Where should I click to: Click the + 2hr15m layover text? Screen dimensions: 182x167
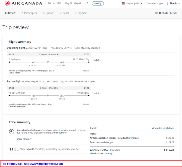[33, 99]
